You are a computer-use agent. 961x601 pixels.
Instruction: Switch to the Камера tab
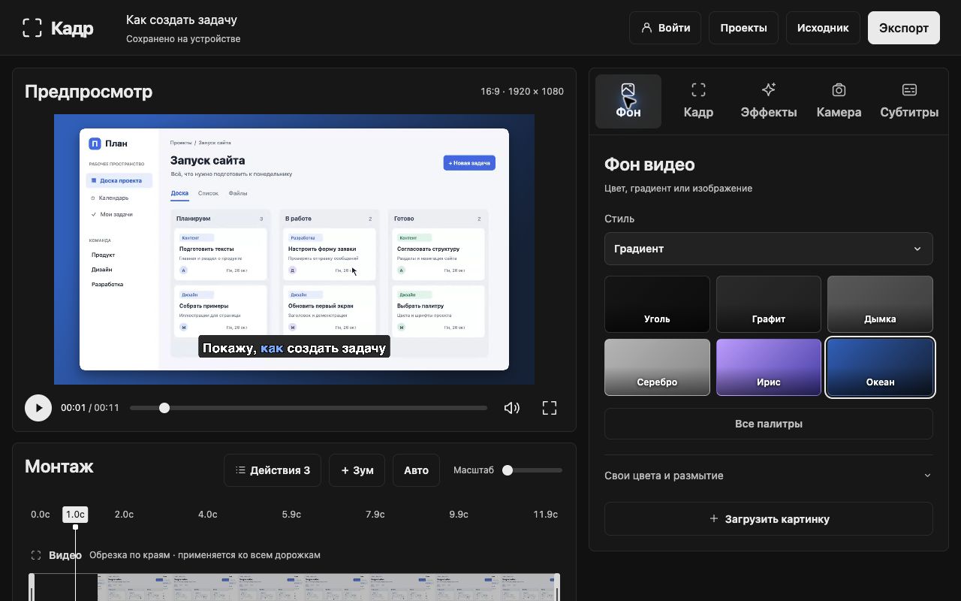(839, 101)
